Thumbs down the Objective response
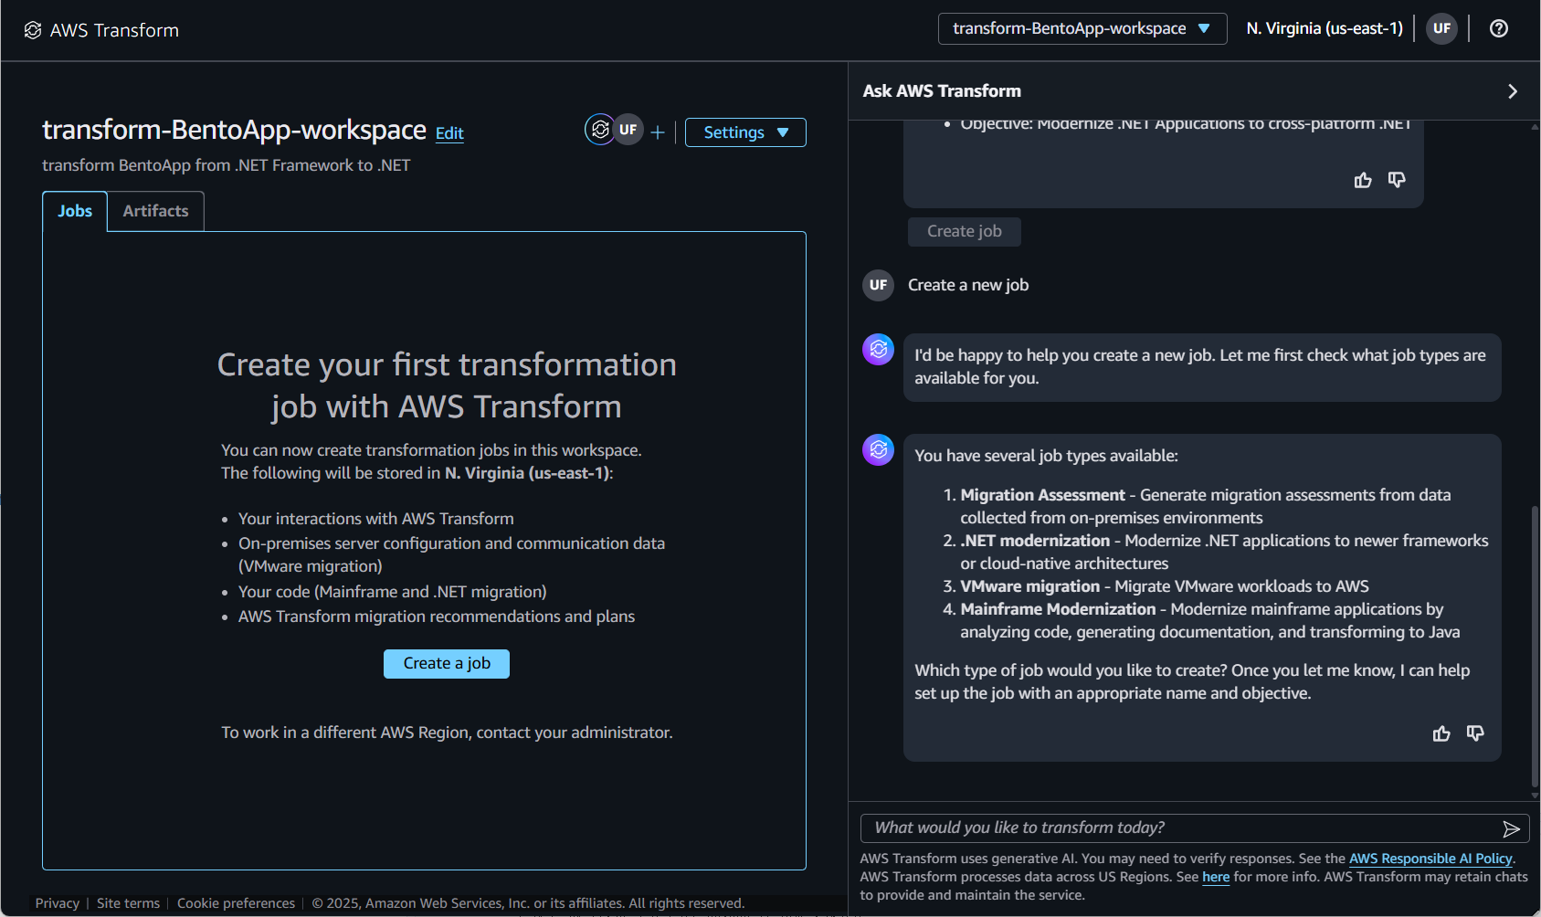The width and height of the screenshot is (1541, 917). click(1397, 180)
